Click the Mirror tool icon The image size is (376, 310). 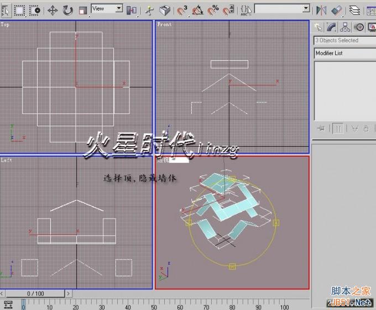pyautogui.click(x=321, y=11)
